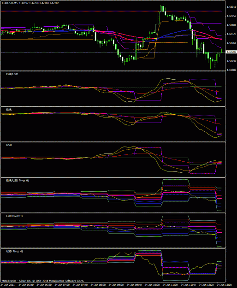Click the 24 Jun 05:40 time label
237x288 pixels.
26,285
